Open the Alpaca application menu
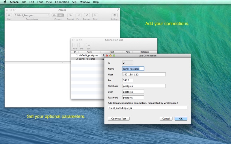Image resolution: width=231 pixels, height=144 pixels. point(14,2)
